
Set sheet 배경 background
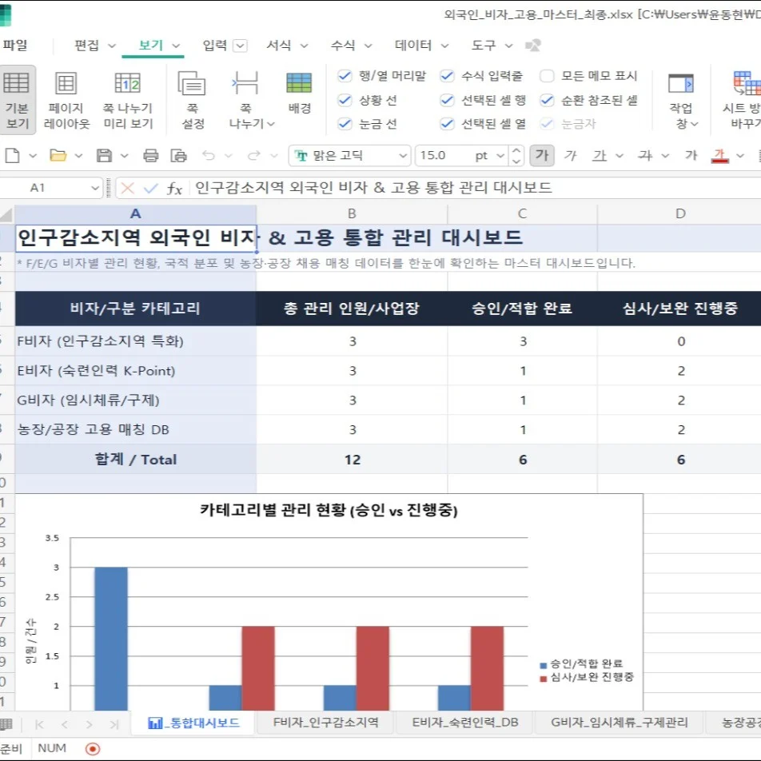pyautogui.click(x=299, y=92)
